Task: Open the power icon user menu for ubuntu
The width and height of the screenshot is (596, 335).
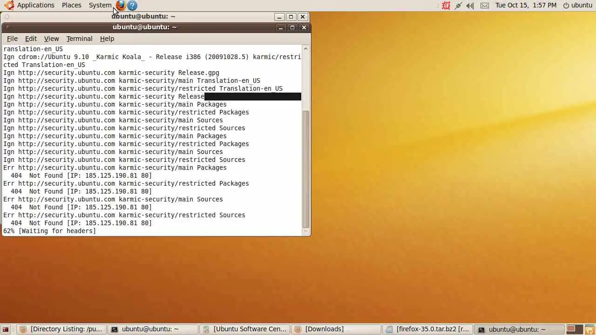Action: (x=577, y=5)
